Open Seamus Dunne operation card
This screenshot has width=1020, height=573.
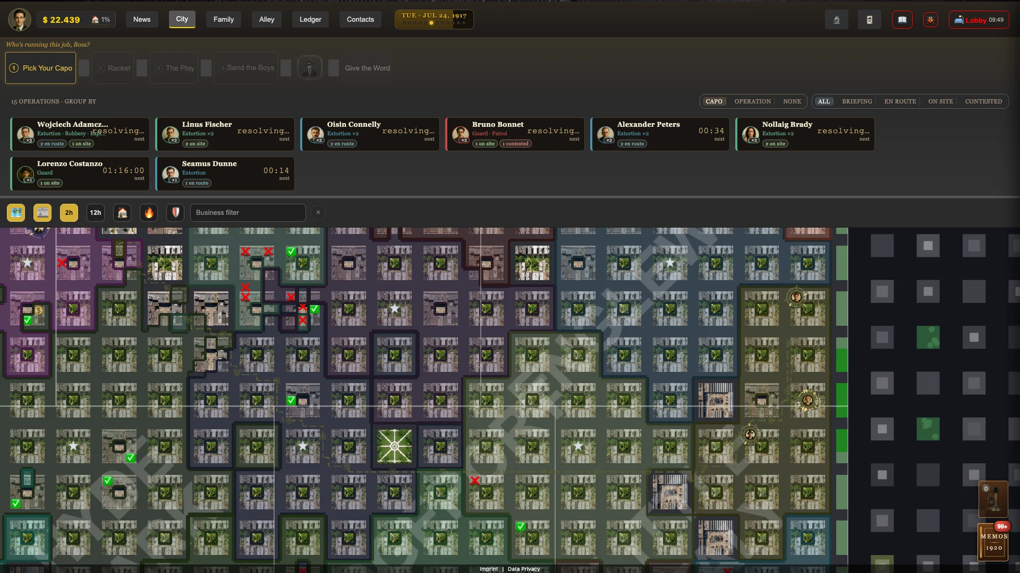(225, 173)
